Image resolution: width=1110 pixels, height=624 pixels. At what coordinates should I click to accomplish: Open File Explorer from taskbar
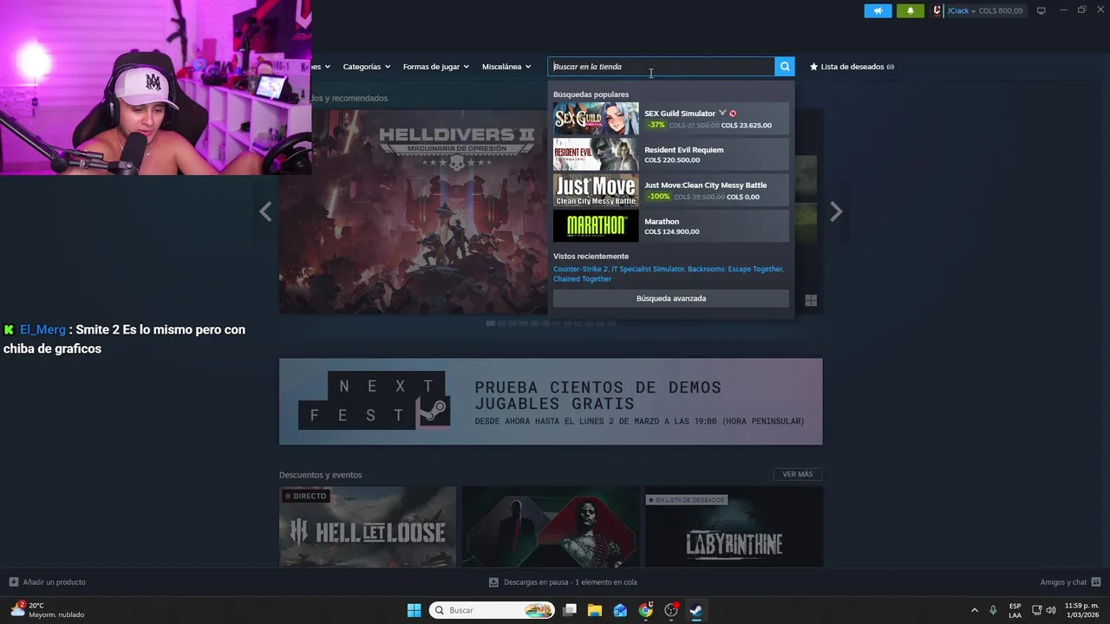[x=595, y=610]
